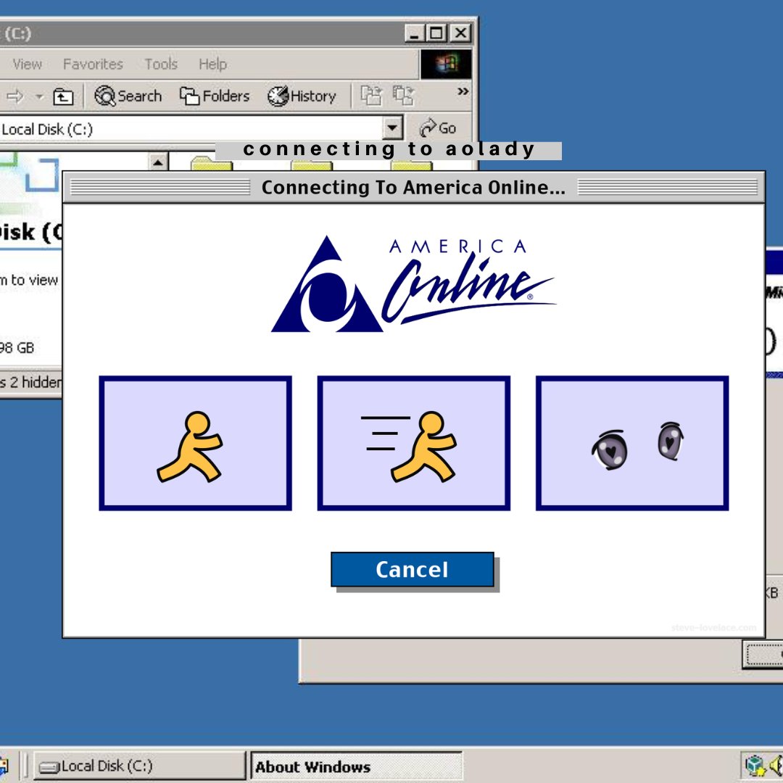Click the "connecting to aolady" caption
The image size is (783, 783).
pyautogui.click(x=389, y=149)
